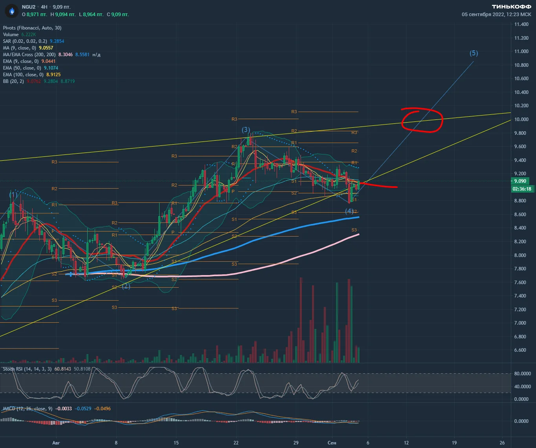Select the EMA (9, close, 0) legend
536x448 pixels.
coord(21,61)
